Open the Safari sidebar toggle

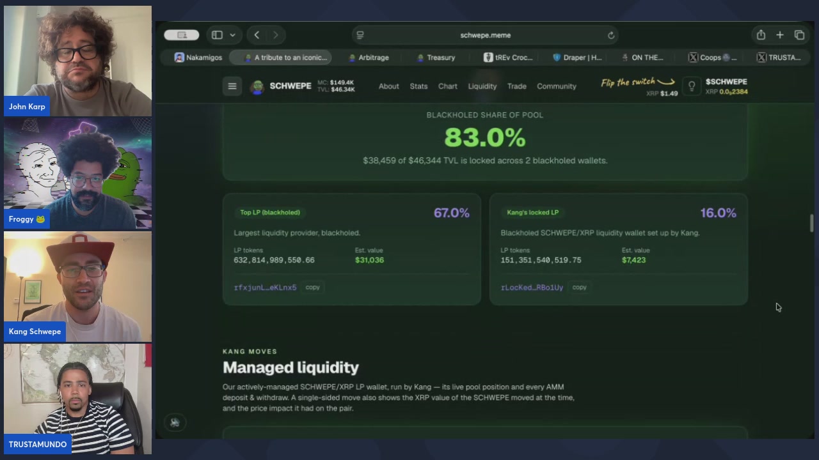(217, 35)
